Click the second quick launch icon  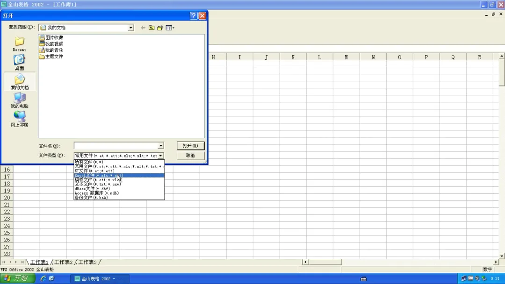[51, 278]
